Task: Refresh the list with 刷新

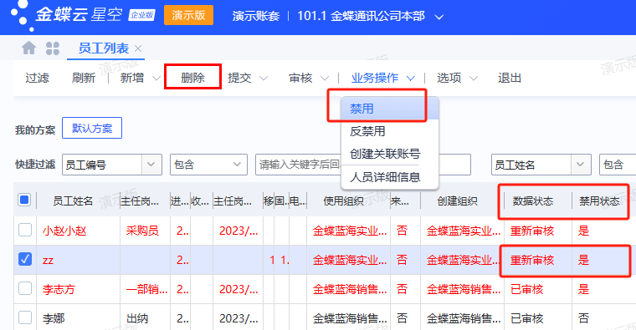Action: (x=83, y=78)
